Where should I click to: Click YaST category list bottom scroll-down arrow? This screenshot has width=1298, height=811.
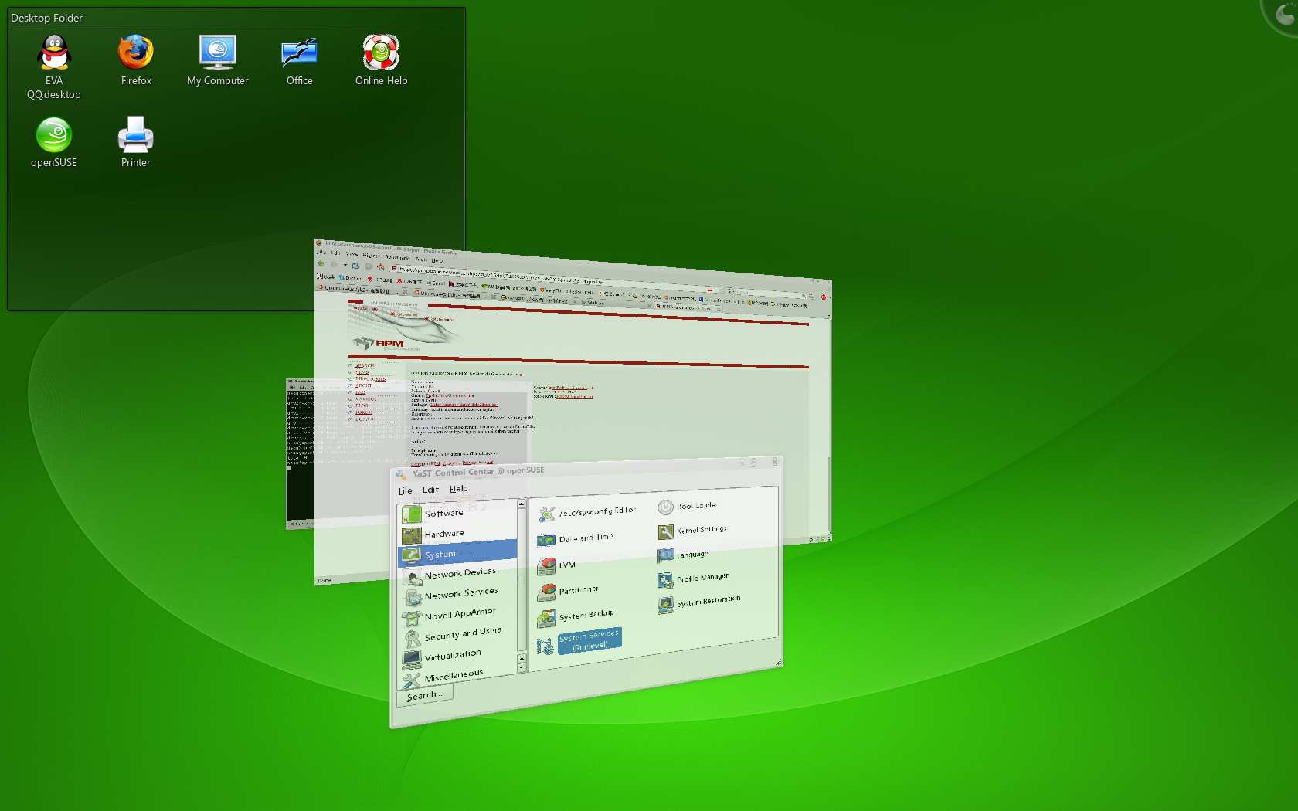pyautogui.click(x=522, y=667)
